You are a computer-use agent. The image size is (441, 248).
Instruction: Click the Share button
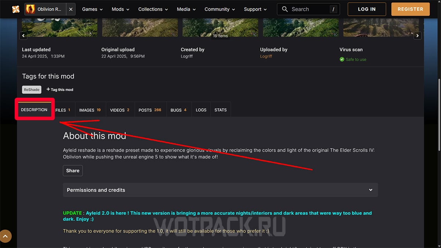73,170
